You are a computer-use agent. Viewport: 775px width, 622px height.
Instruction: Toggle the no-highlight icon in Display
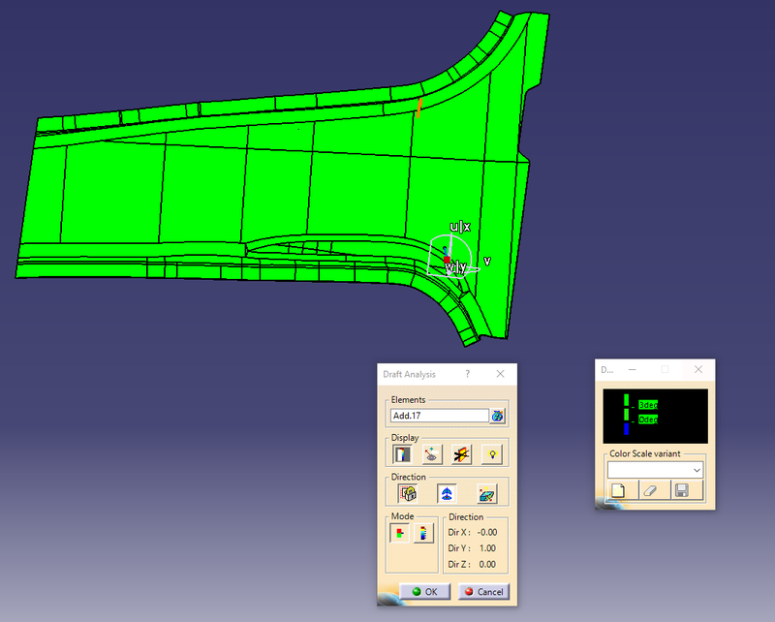coord(462,453)
